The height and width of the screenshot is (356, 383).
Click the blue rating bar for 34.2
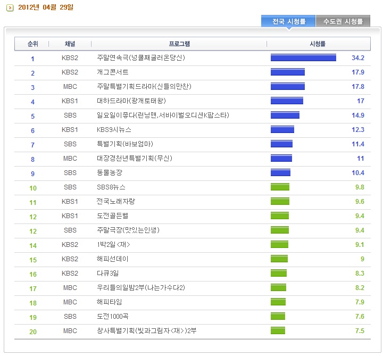click(303, 57)
